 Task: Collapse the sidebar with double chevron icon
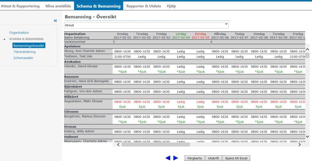tap(55, 20)
